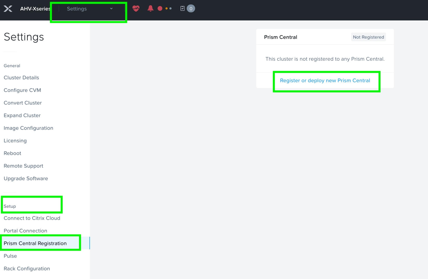Click the Not Registered status label
Image resolution: width=428 pixels, height=279 pixels.
pyautogui.click(x=368, y=37)
